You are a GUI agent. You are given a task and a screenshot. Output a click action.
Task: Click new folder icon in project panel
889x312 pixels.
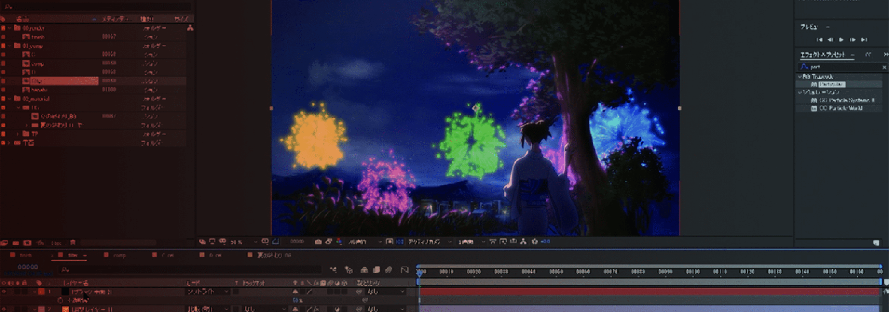16,243
